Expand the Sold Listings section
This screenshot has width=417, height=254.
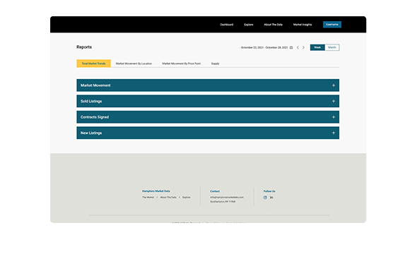208,101
